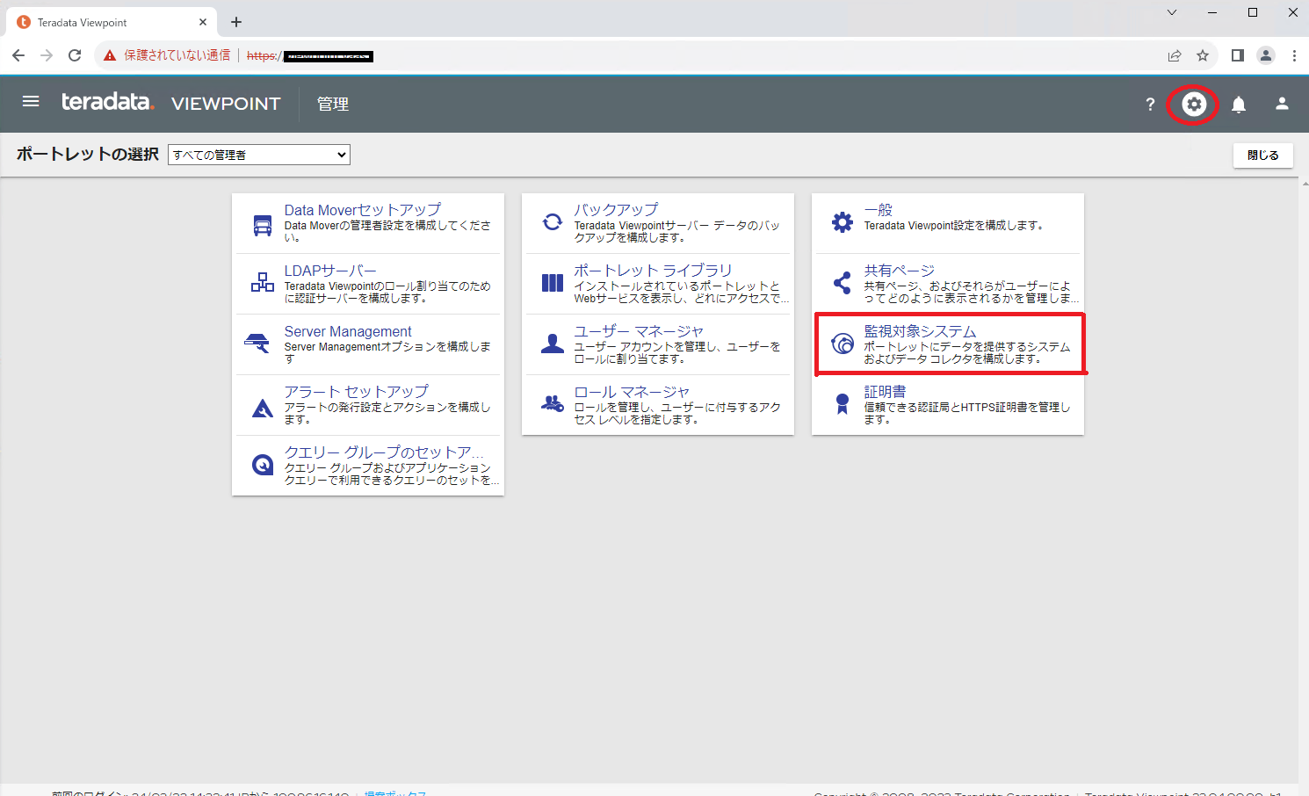The width and height of the screenshot is (1309, 796).
Task: Open the browser window chevron dropdown
Action: [1172, 12]
